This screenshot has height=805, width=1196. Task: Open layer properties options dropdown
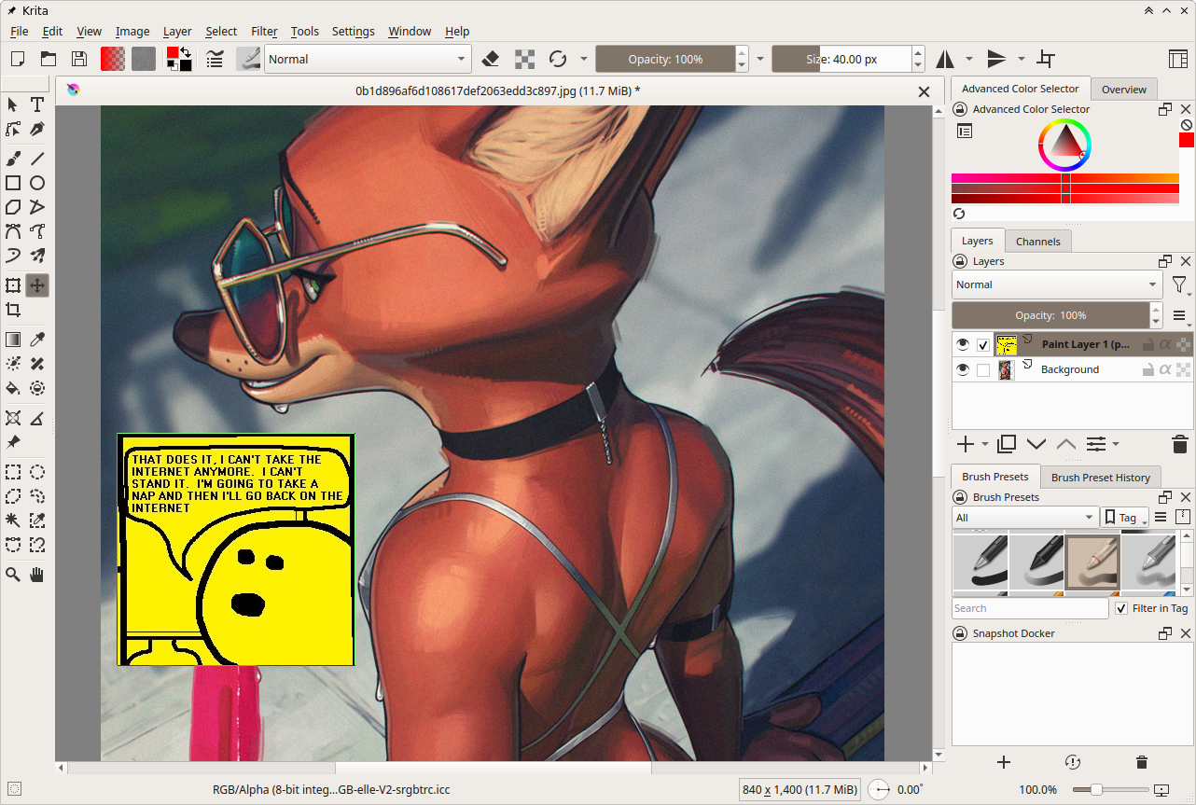coord(1102,444)
